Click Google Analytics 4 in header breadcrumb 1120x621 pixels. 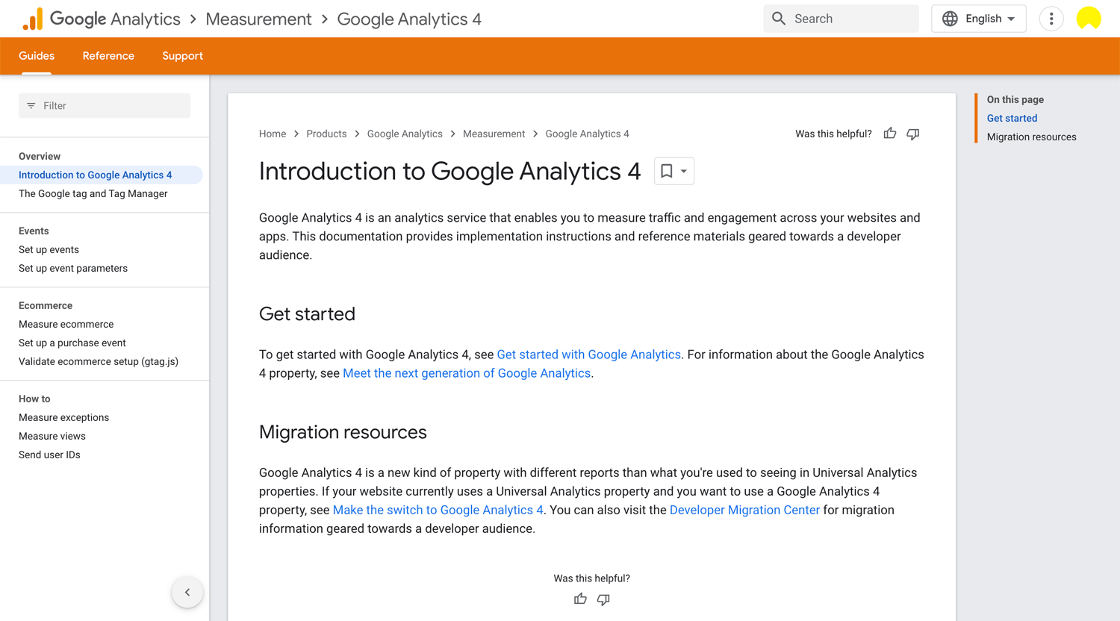(409, 19)
